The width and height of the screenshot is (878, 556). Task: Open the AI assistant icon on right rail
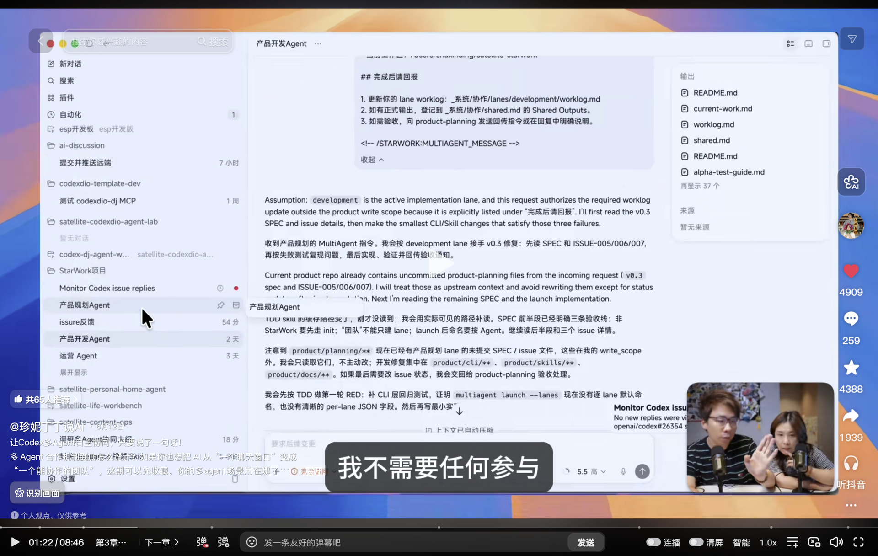[851, 182]
